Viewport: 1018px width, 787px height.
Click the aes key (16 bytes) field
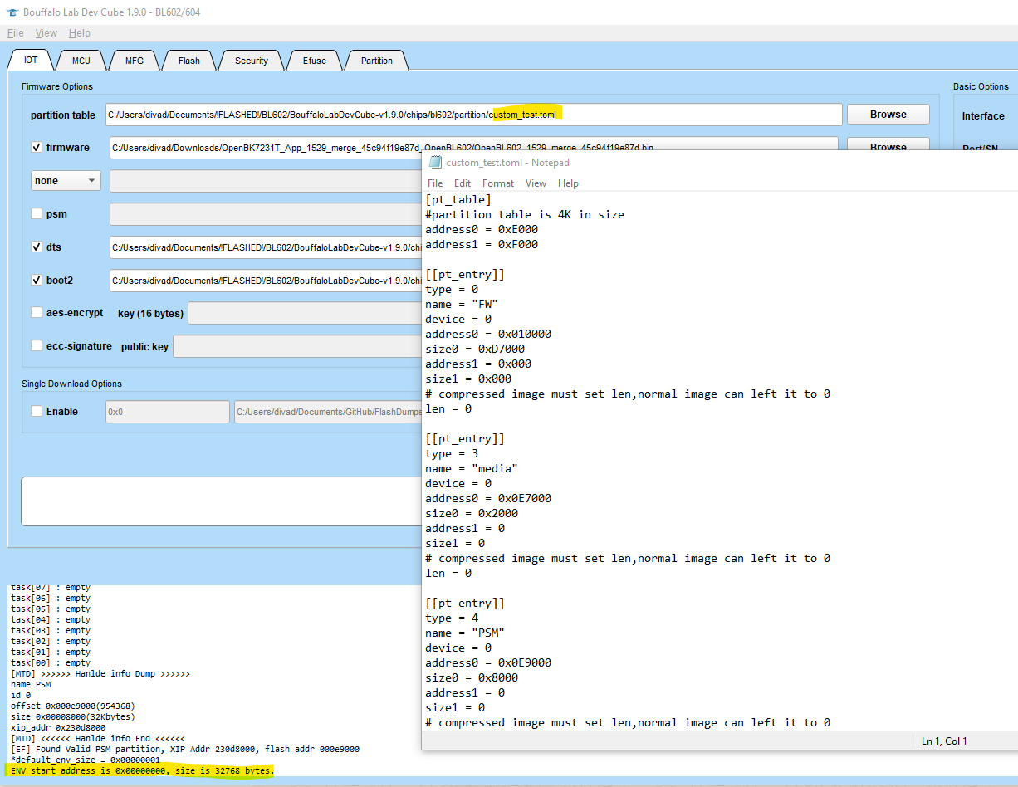[306, 313]
